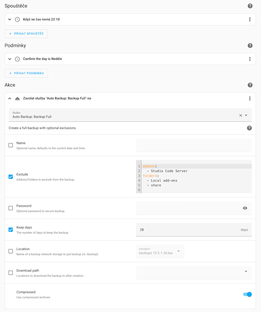This screenshot has width=261, height=312.
Task: Clear the selected Auto Backup service with the X
Action: tap(240, 115)
